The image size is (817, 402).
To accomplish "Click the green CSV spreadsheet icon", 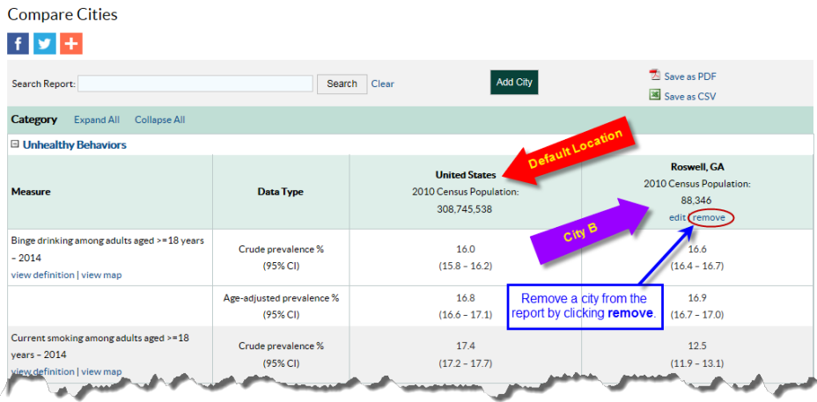I will [654, 95].
